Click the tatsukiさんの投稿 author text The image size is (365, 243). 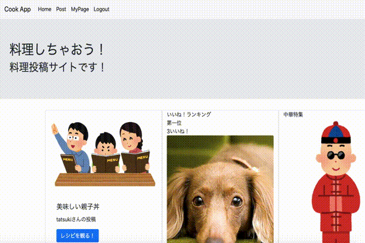click(76, 219)
